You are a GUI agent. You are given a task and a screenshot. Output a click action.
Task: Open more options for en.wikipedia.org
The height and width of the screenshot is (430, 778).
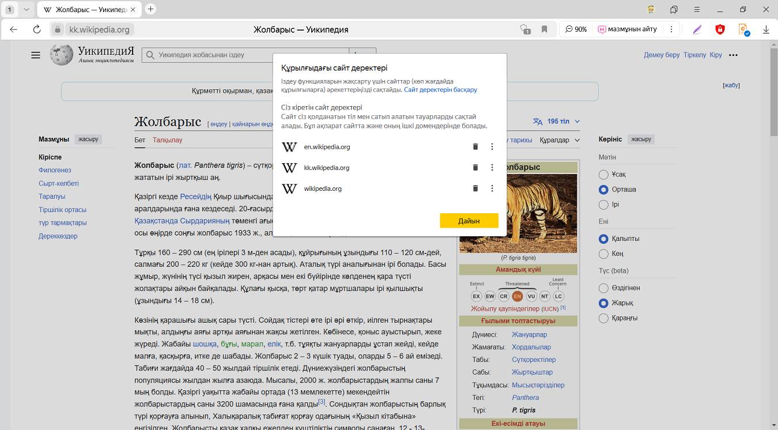pos(492,147)
